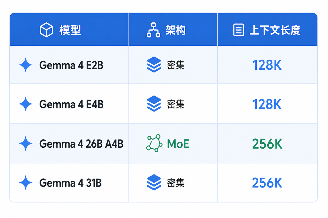
Task: Click the Gemma 4 E2B model name
Action: click(71, 65)
